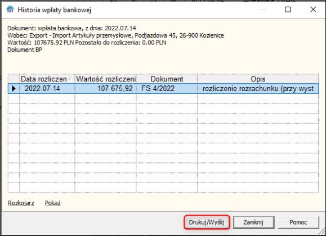Click the Dokument column header
Image resolution: width=326 pixels, height=236 pixels.
167,79
